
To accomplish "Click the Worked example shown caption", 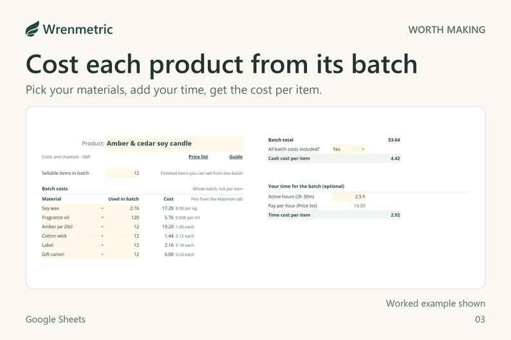I will (436, 303).
